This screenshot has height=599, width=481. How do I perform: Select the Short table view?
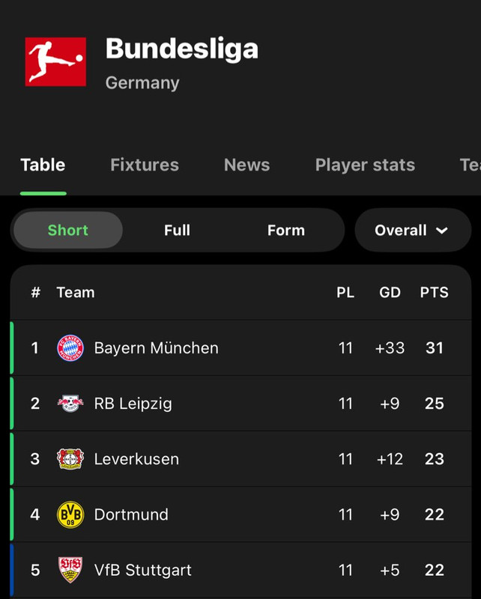click(x=68, y=230)
